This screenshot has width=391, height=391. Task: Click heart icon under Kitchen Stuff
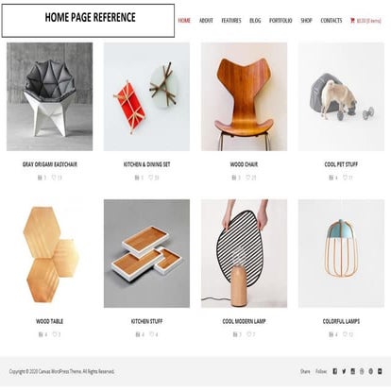click(151, 334)
